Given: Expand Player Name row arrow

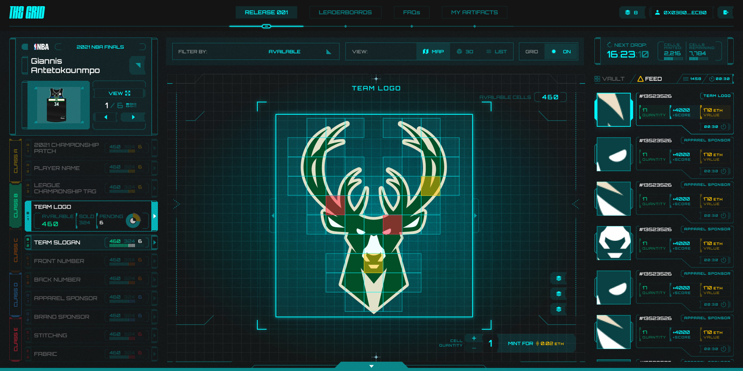Looking at the screenshot, I should pyautogui.click(x=155, y=168).
